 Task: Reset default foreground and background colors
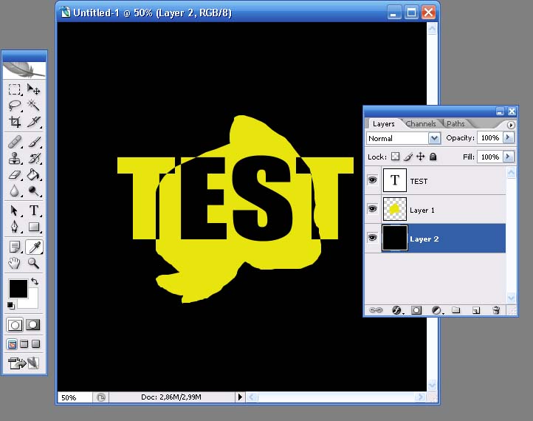(x=11, y=306)
